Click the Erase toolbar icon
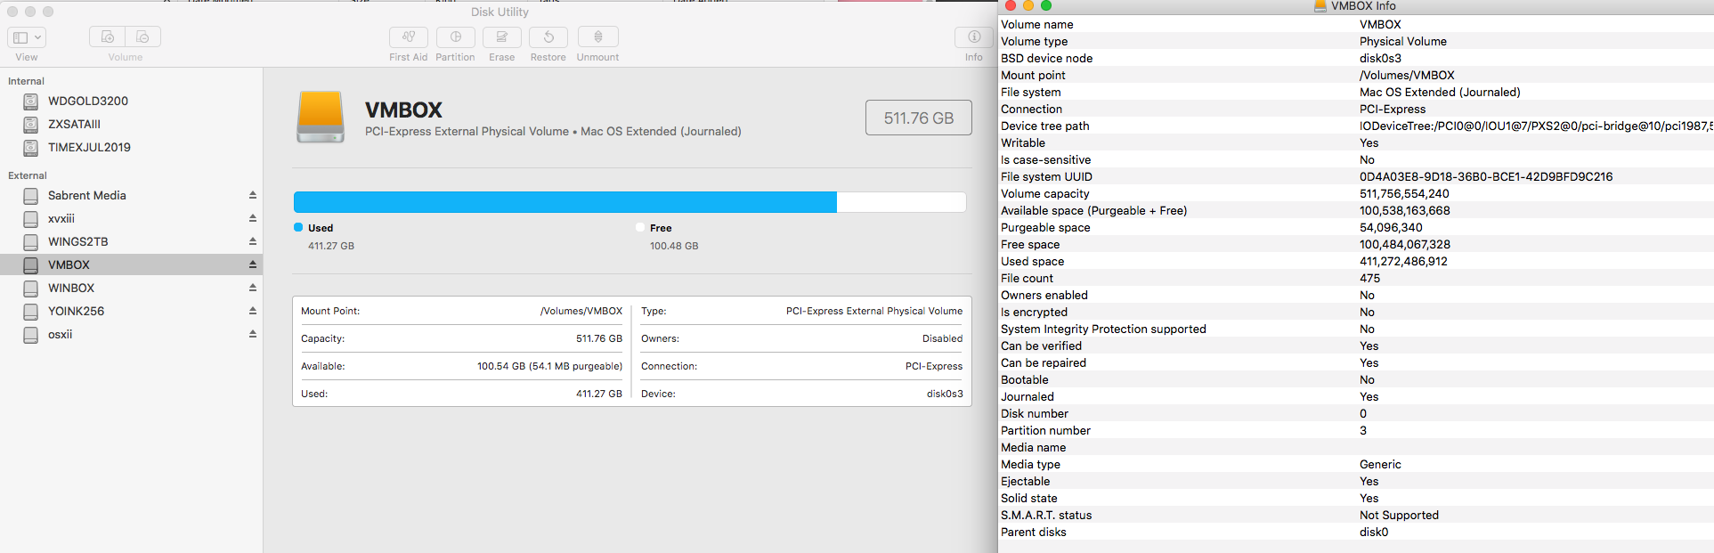The height and width of the screenshot is (553, 1714). click(502, 37)
